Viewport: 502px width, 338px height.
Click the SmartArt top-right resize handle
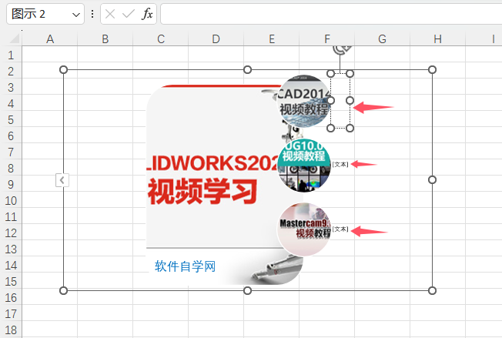(x=432, y=69)
